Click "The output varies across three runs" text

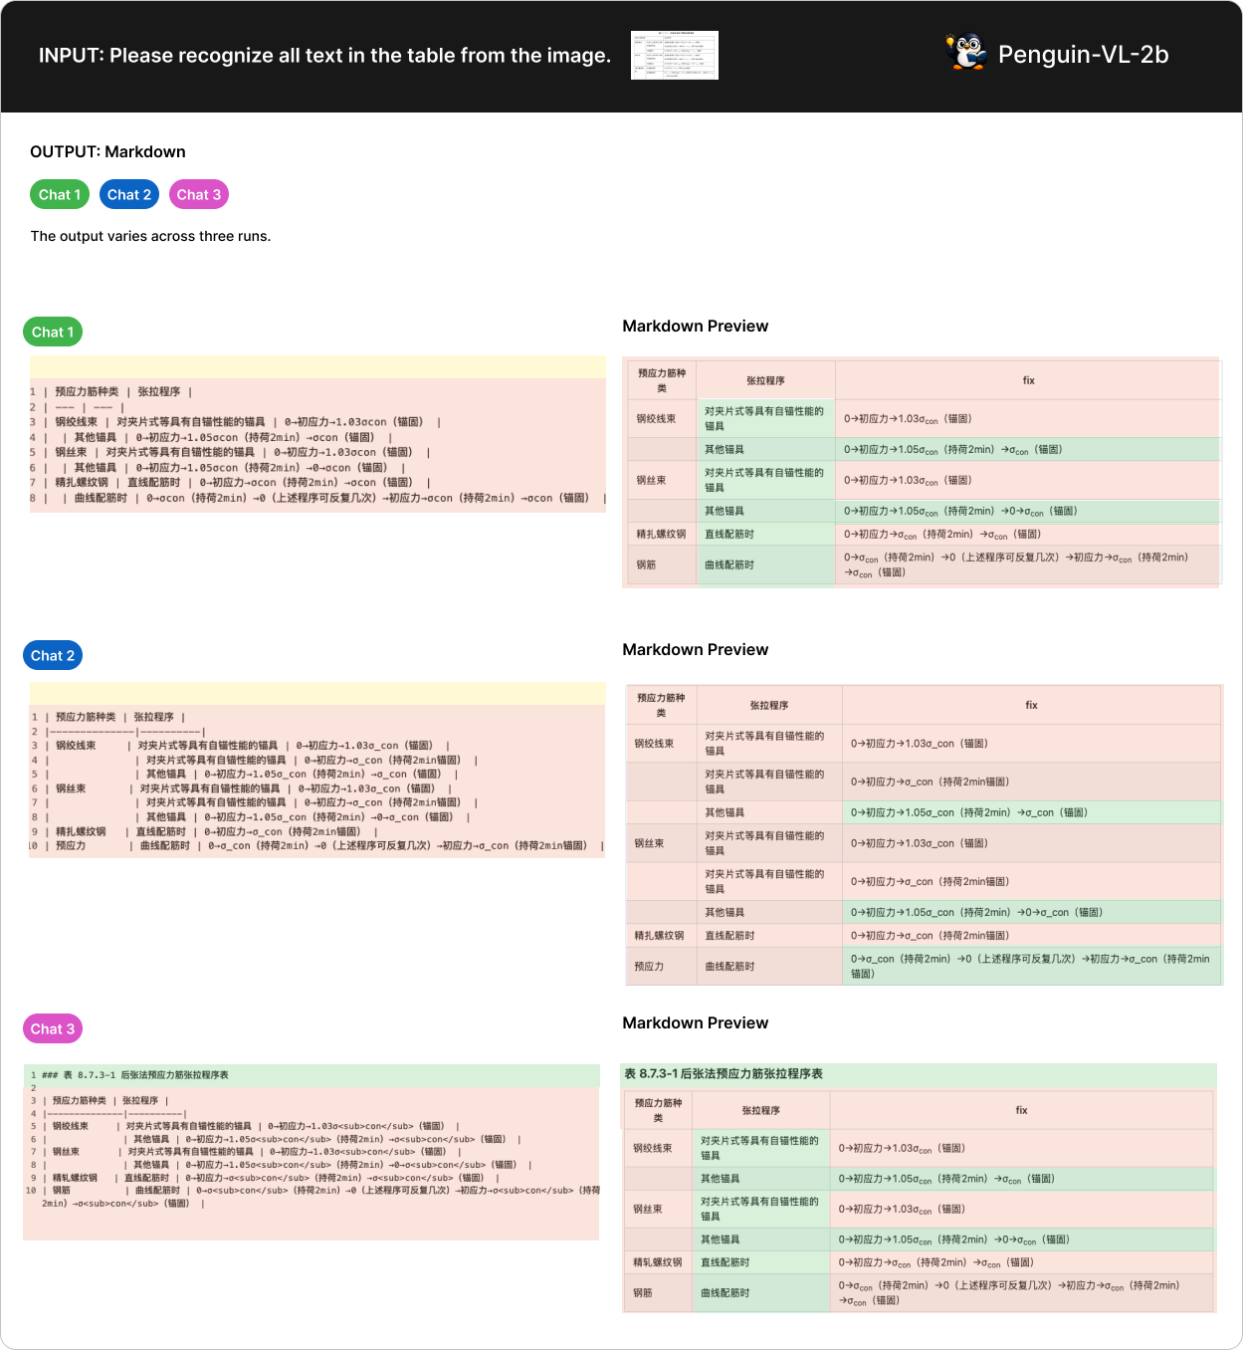point(150,237)
